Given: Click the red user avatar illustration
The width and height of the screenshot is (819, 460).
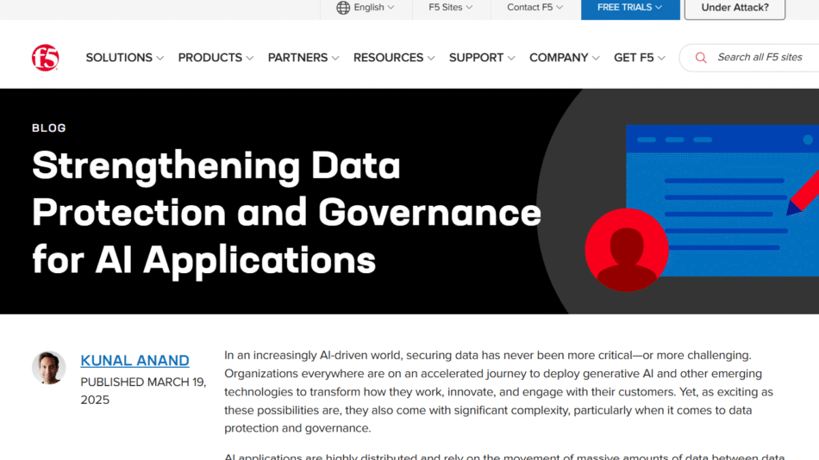Looking at the screenshot, I should pos(626,250).
